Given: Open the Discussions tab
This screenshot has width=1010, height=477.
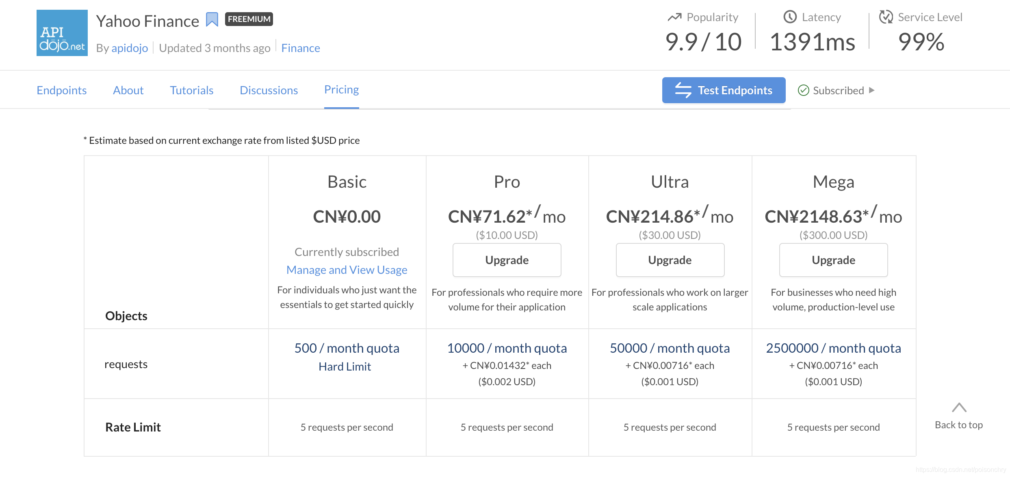Looking at the screenshot, I should click(269, 90).
